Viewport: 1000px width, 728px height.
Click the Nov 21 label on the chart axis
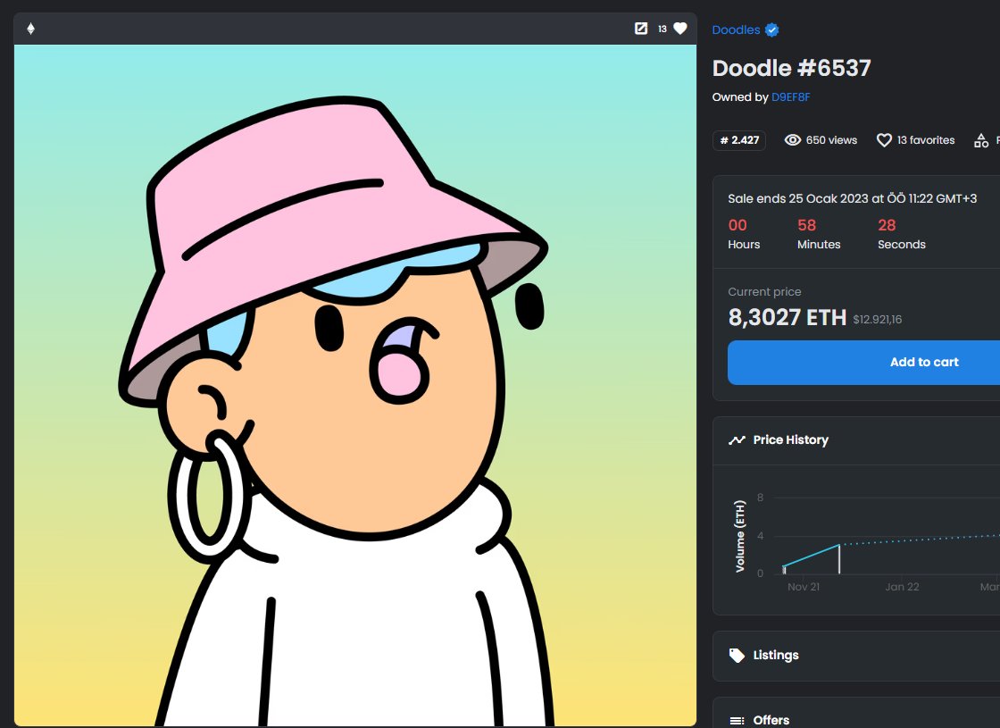coord(804,587)
